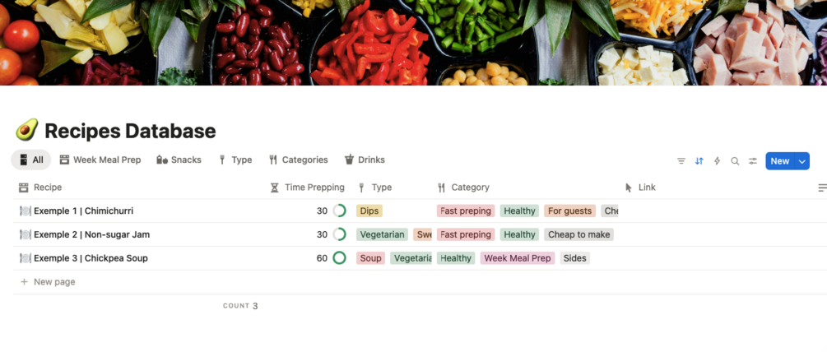Expand the New button dropdown arrow
Image resolution: width=827 pixels, height=352 pixels.
pyautogui.click(x=801, y=161)
